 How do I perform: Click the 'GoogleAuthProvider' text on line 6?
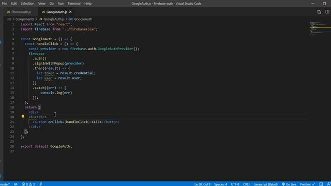click(x=115, y=49)
